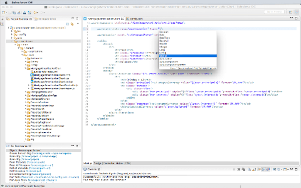Switch to the Design tab below editor
This screenshot has width=301, height=188.
tap(97, 164)
